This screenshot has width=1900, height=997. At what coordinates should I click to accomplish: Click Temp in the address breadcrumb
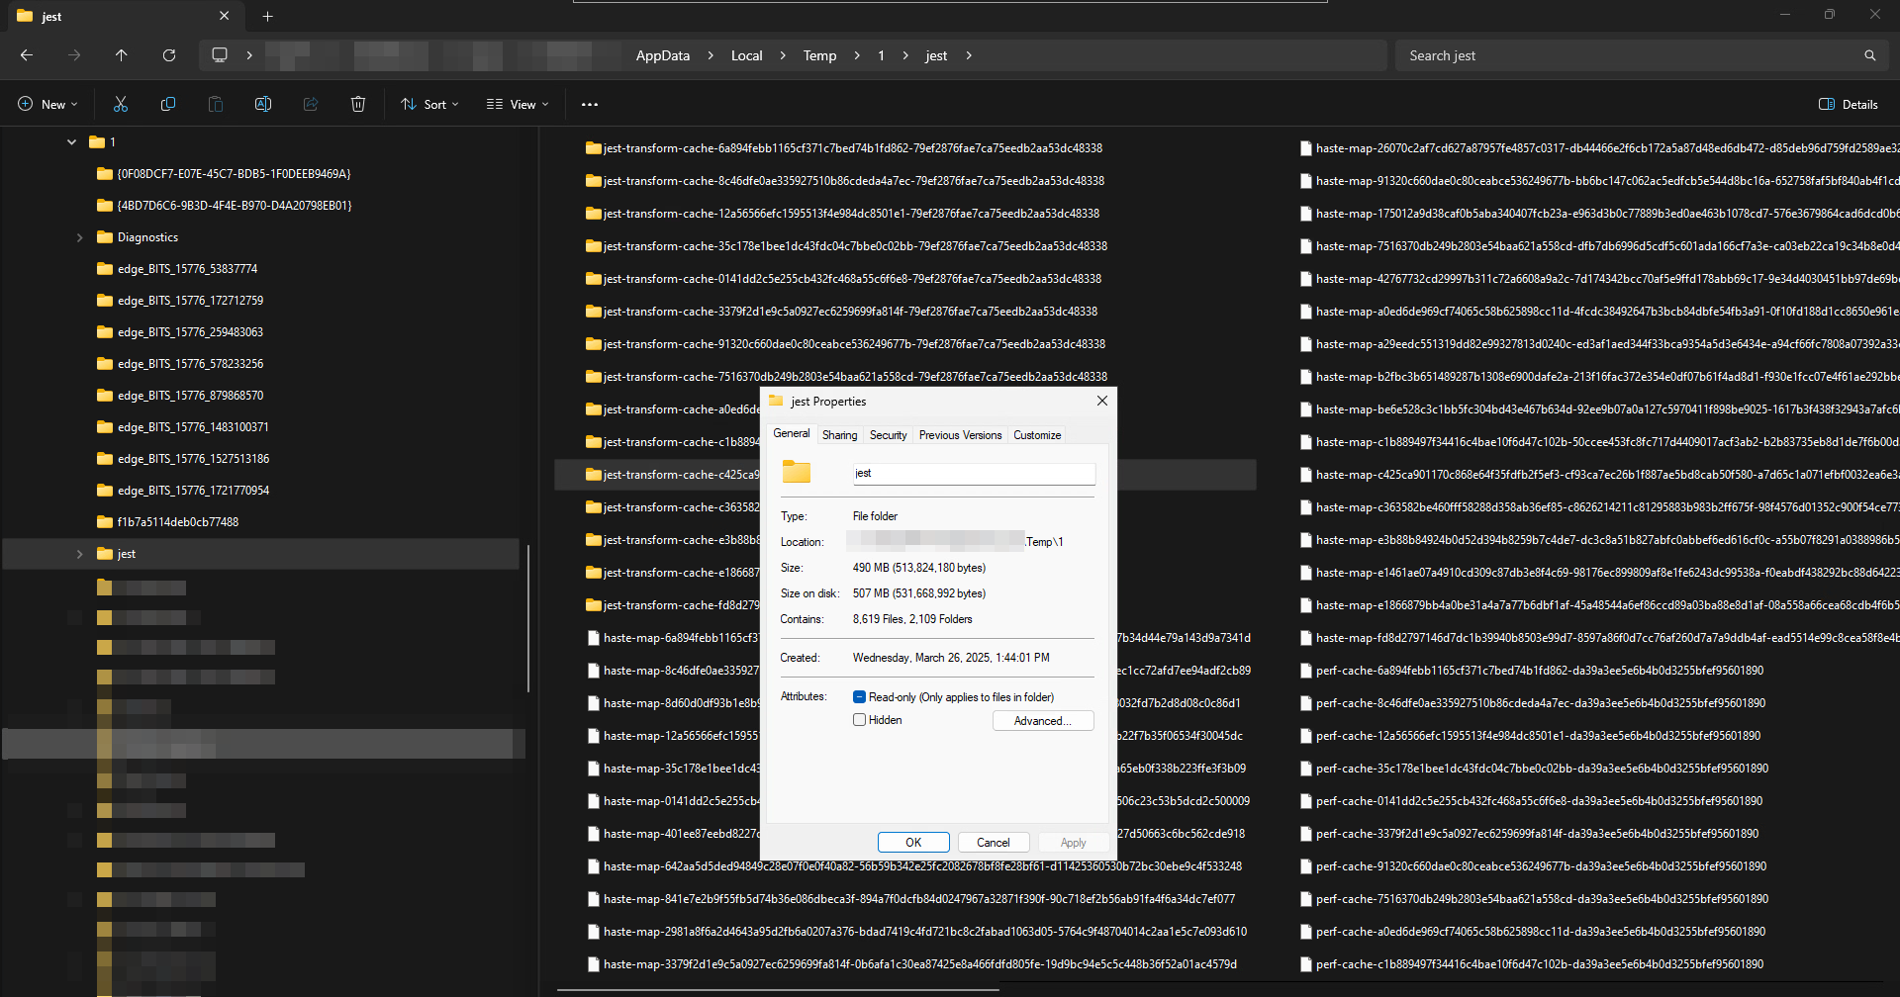819,55
